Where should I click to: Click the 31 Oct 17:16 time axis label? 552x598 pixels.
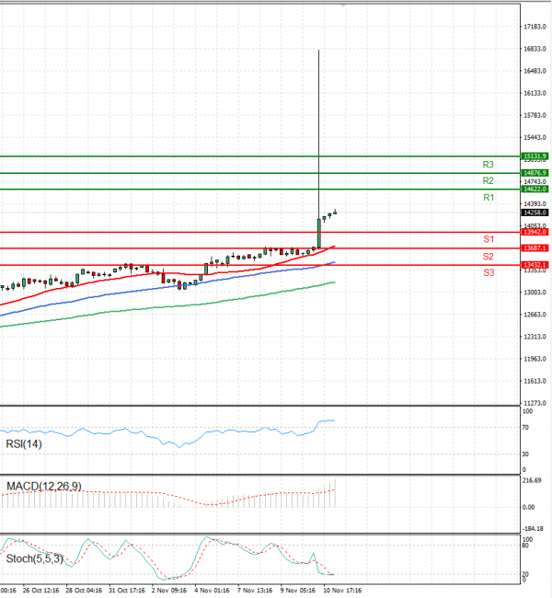pyautogui.click(x=125, y=590)
